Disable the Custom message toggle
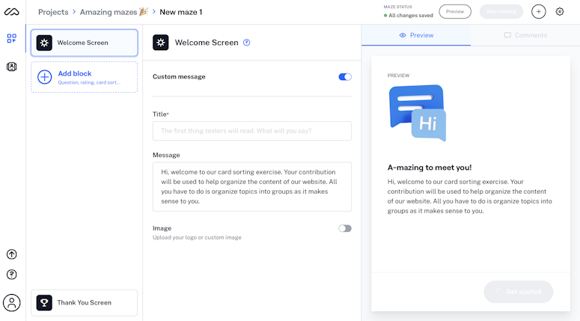Image resolution: width=580 pixels, height=321 pixels. 345,77
